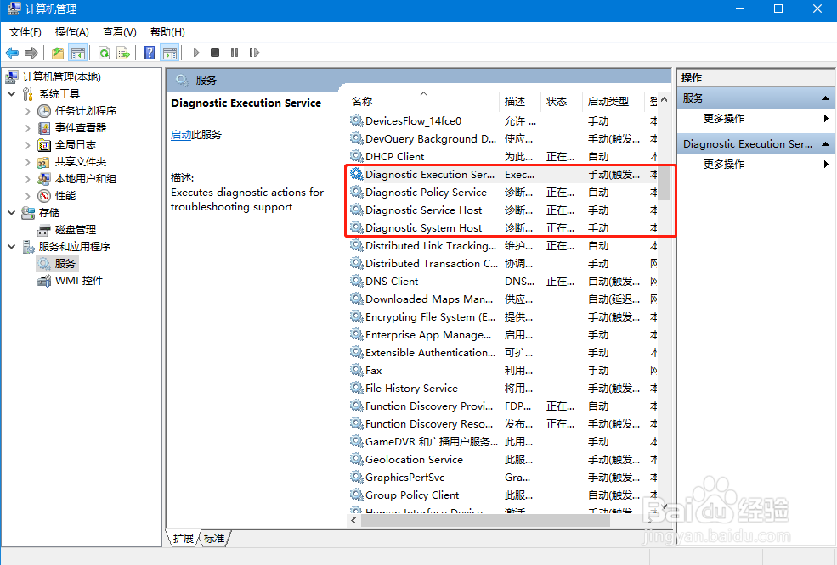837x565 pixels.
Task: Collapse the 服务和应用程序 tree node
Action: point(12,247)
